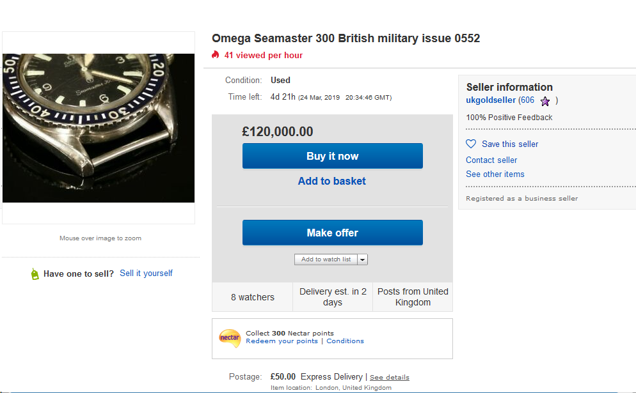
Task: Open the watch list dropdown arrow
Action: click(x=363, y=259)
